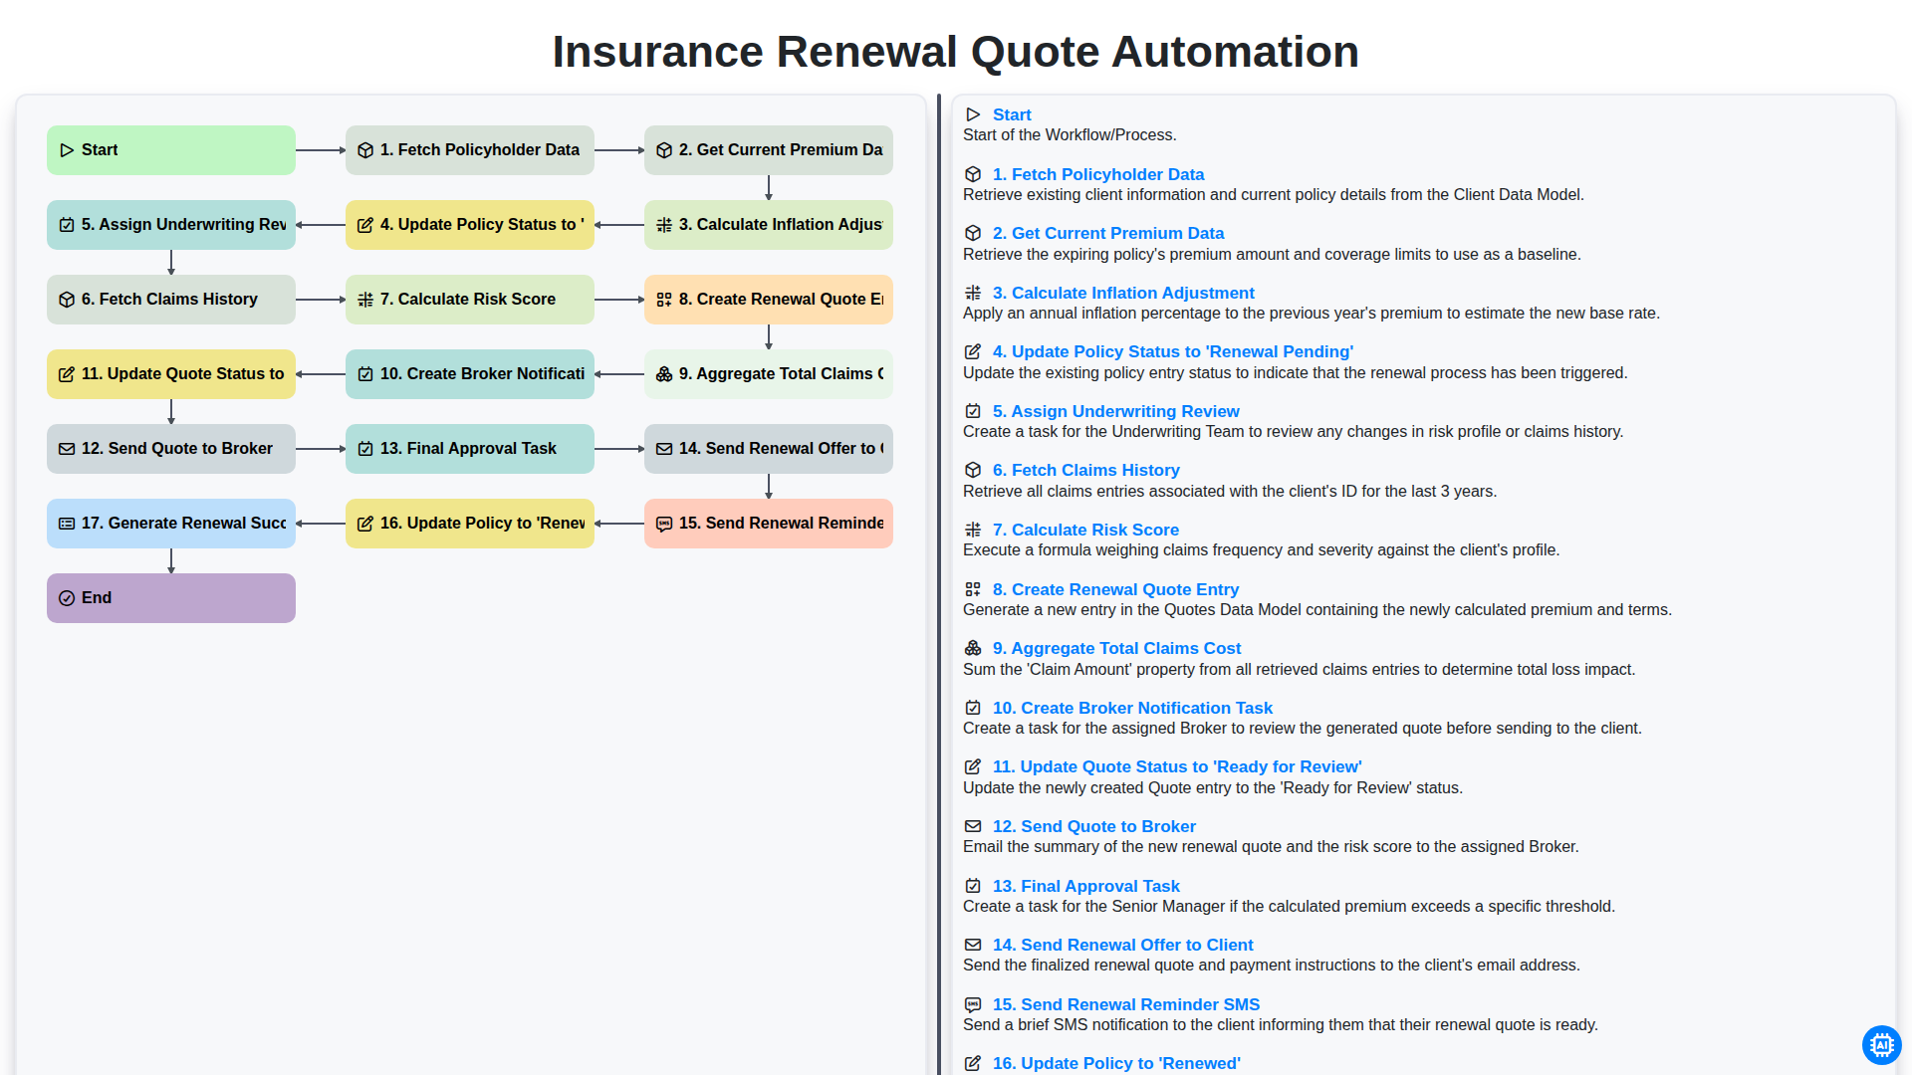1912x1075 pixels.
Task: Select the purple End node in the diagram
Action: [171, 598]
